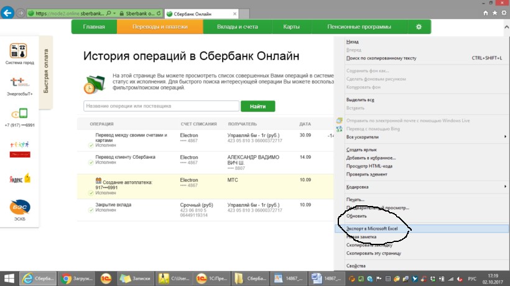Open the Переводы и платежи tab
This screenshot has height=286, width=510.
pos(160,27)
